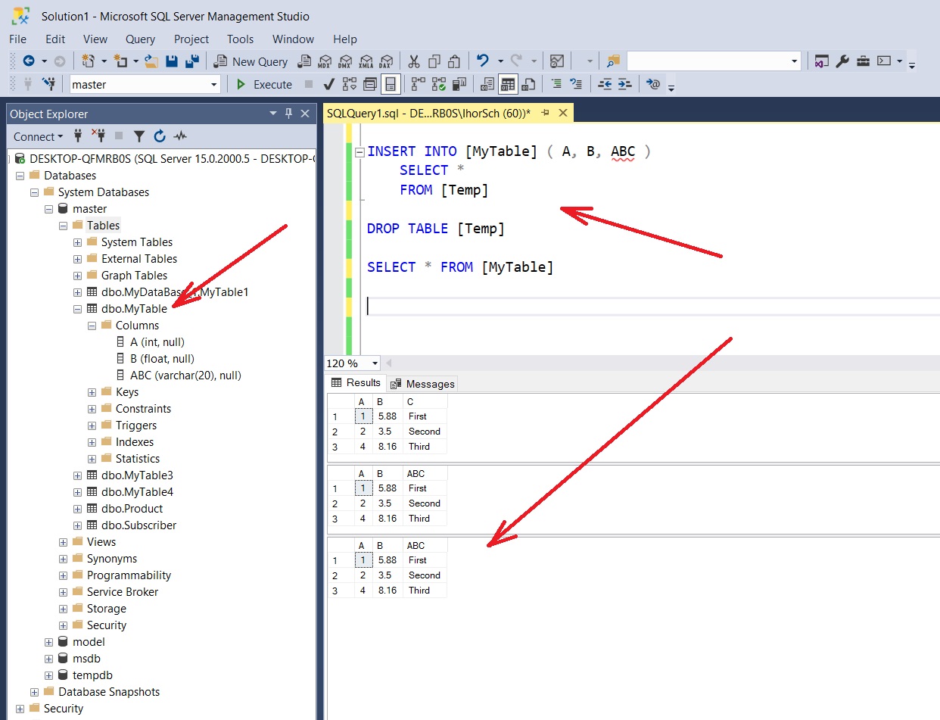
Task: Click the Save All disks icon
Action: tap(192, 61)
